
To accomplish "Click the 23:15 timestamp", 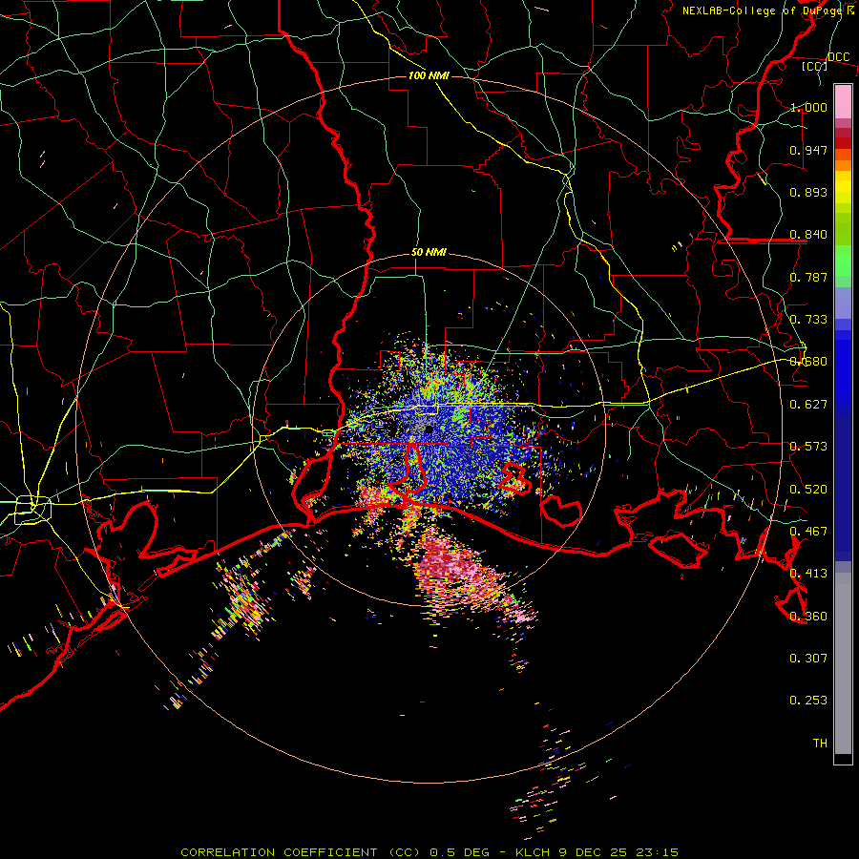I will [x=657, y=852].
